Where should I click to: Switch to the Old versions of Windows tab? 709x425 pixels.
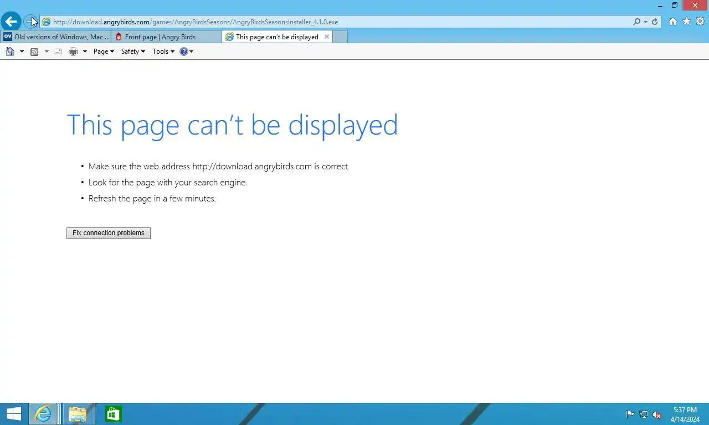[x=56, y=37]
